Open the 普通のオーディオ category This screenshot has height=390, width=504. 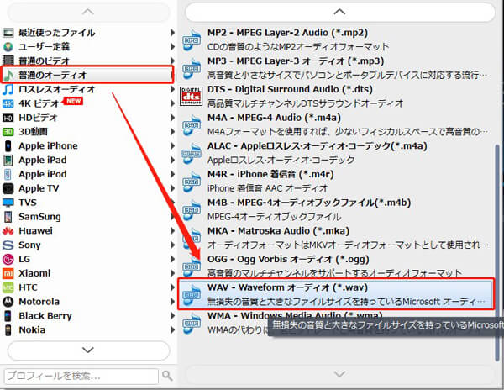tap(87, 75)
